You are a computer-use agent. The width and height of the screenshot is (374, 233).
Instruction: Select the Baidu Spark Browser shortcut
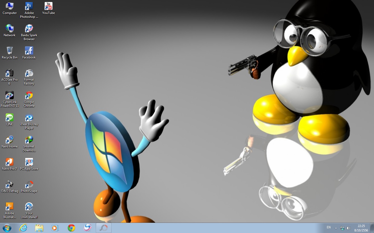[x=29, y=32]
